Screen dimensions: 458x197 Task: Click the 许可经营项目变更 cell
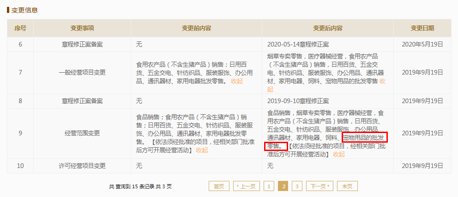click(82, 166)
